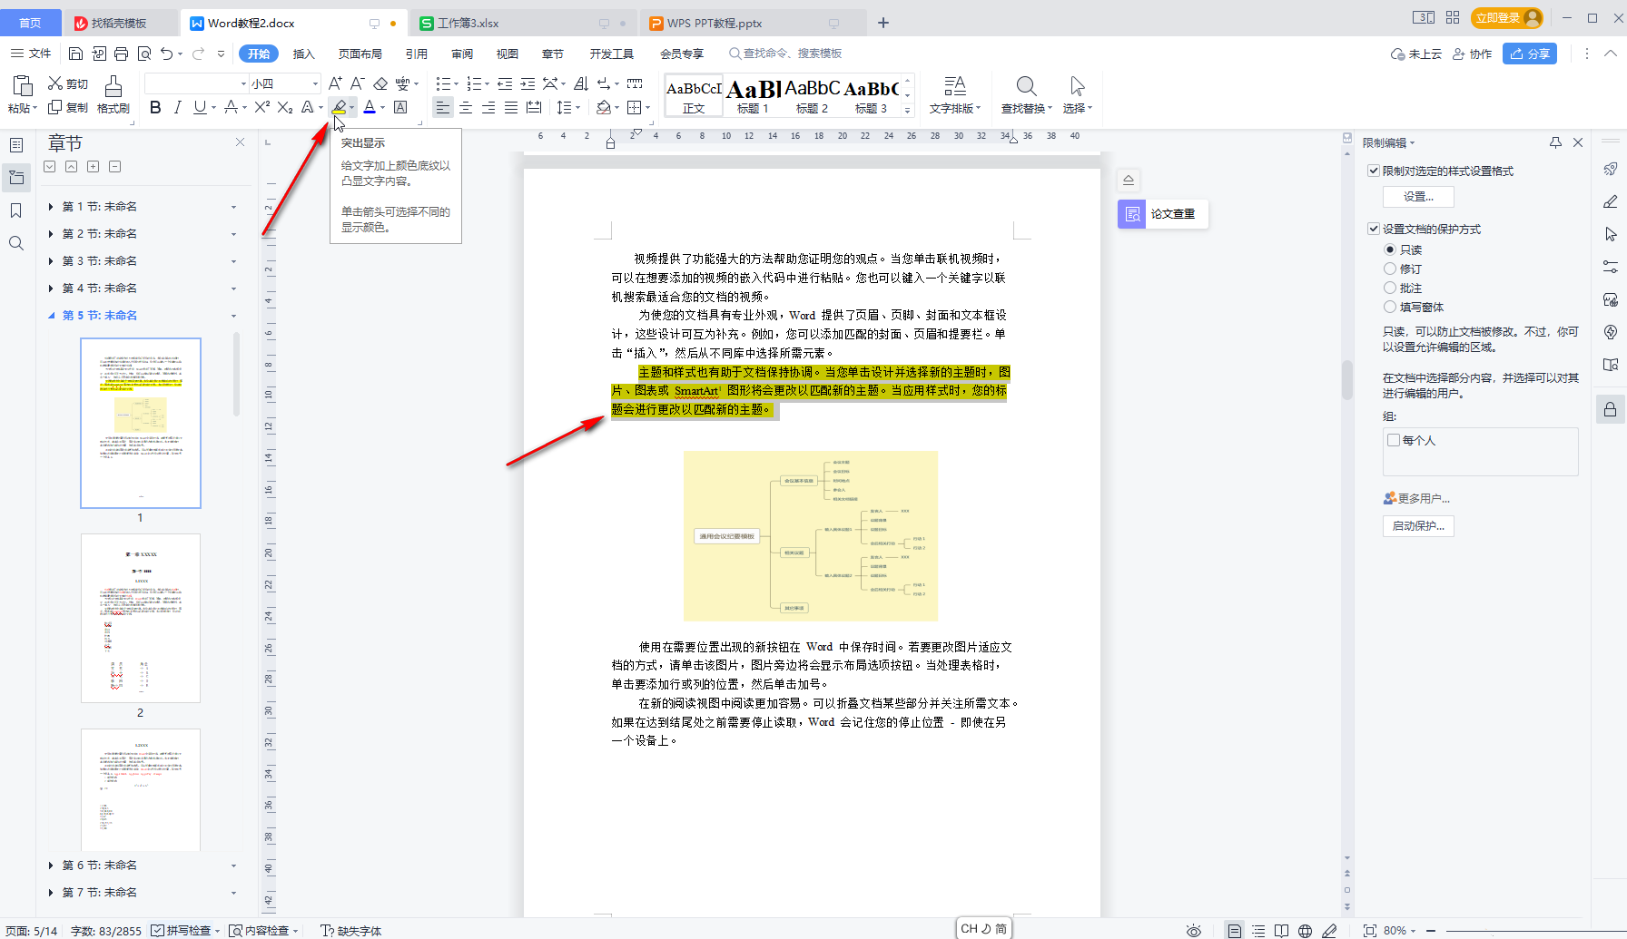
Task: Click the Center Align paragraph icon
Action: pyautogui.click(x=466, y=107)
